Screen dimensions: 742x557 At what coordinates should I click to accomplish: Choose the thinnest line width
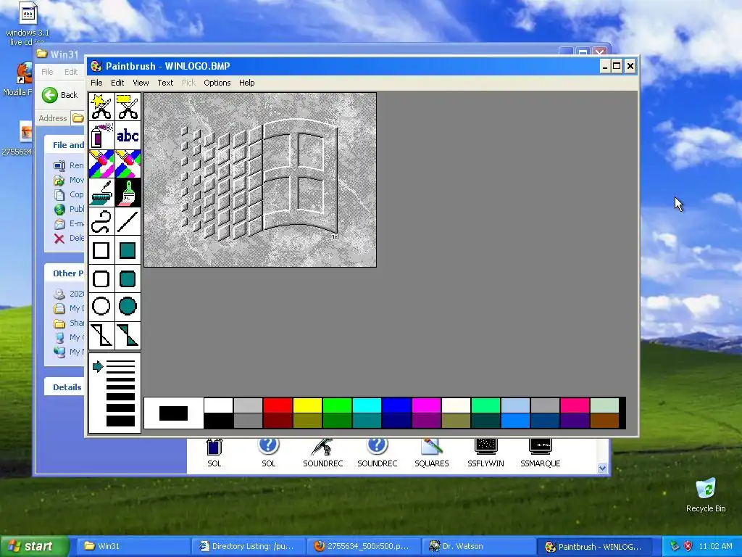(121, 363)
